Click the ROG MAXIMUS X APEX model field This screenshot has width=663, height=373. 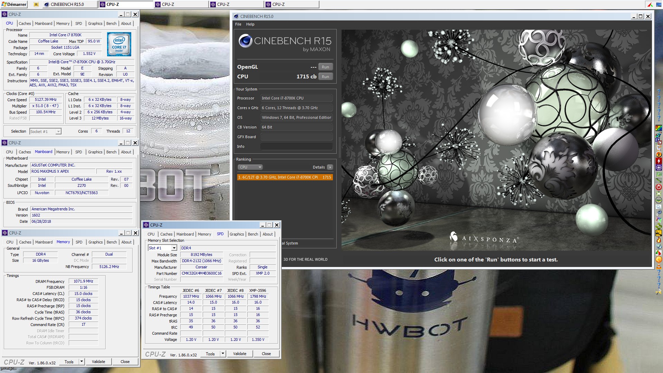click(x=63, y=171)
